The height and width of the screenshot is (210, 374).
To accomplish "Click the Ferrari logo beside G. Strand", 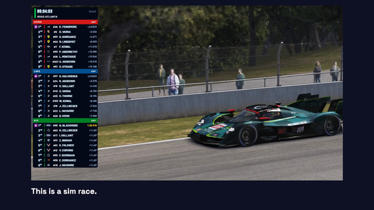I will point(49,66).
